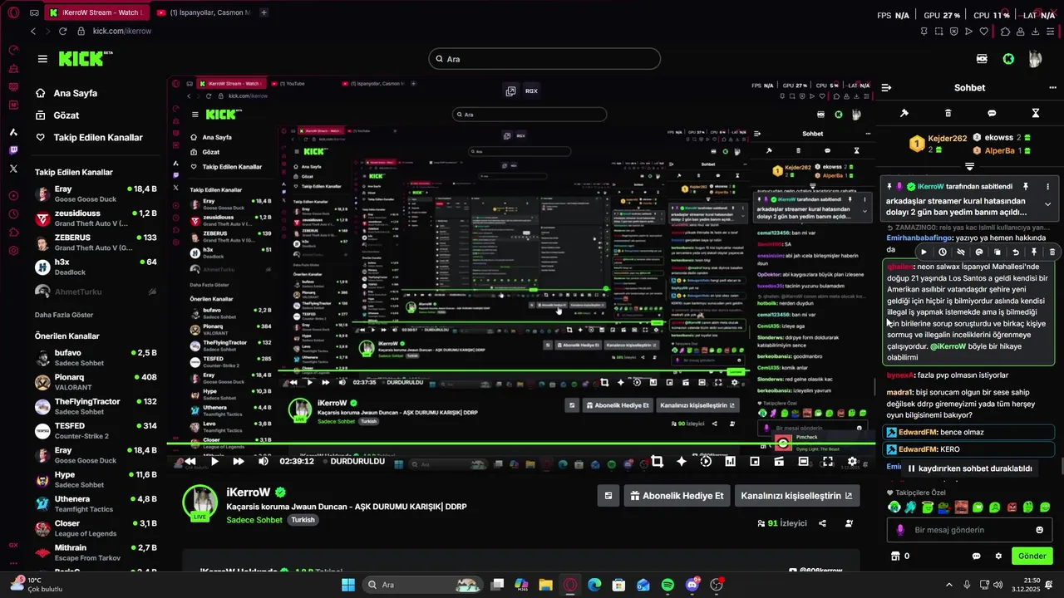Screen dimensions: 1064x598
Task: Open X from the Opera sidebar
Action: [13, 169]
